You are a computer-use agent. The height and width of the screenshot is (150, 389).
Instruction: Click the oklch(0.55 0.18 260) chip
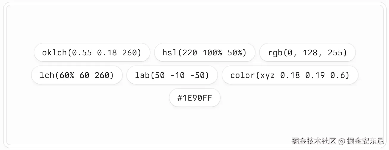pos(92,53)
